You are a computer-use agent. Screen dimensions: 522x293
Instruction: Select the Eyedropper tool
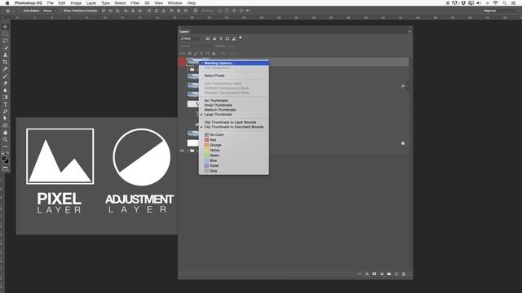click(5, 69)
